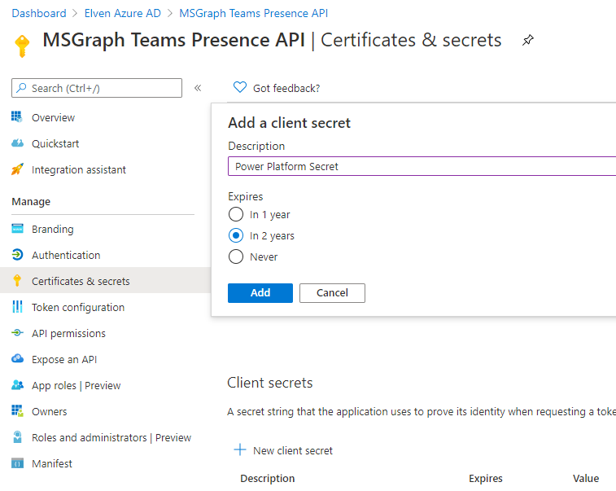Click the Expose an API cloud icon
The image size is (616, 491).
tap(17, 358)
